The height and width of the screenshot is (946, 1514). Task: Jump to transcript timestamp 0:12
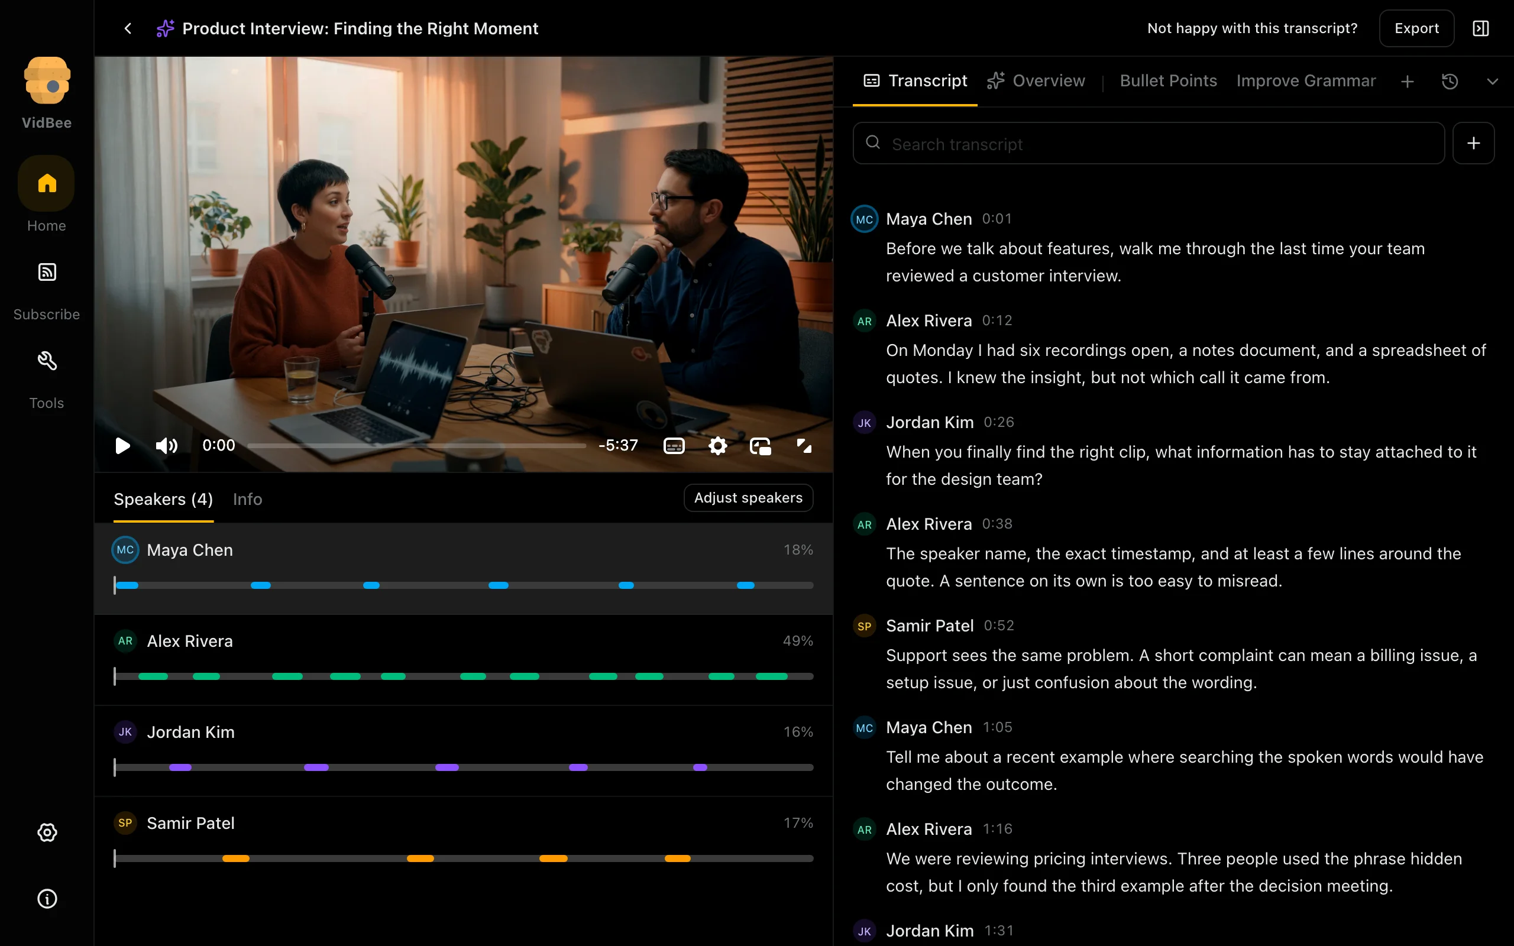pyautogui.click(x=997, y=320)
